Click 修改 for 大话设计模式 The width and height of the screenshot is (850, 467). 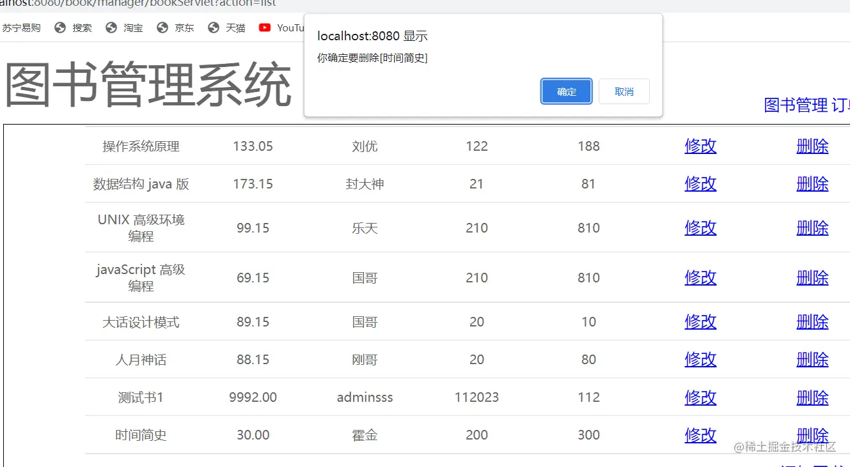coord(700,322)
